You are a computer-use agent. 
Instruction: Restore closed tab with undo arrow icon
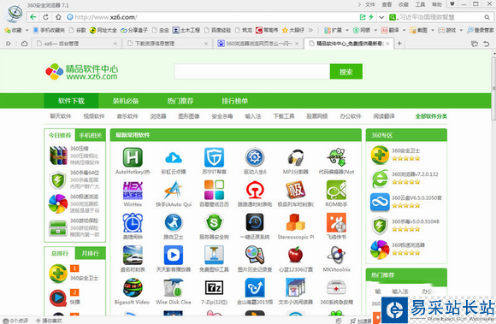coord(487,44)
